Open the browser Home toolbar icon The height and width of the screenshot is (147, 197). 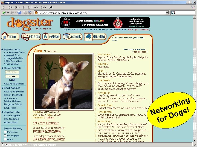[x=30, y=13]
